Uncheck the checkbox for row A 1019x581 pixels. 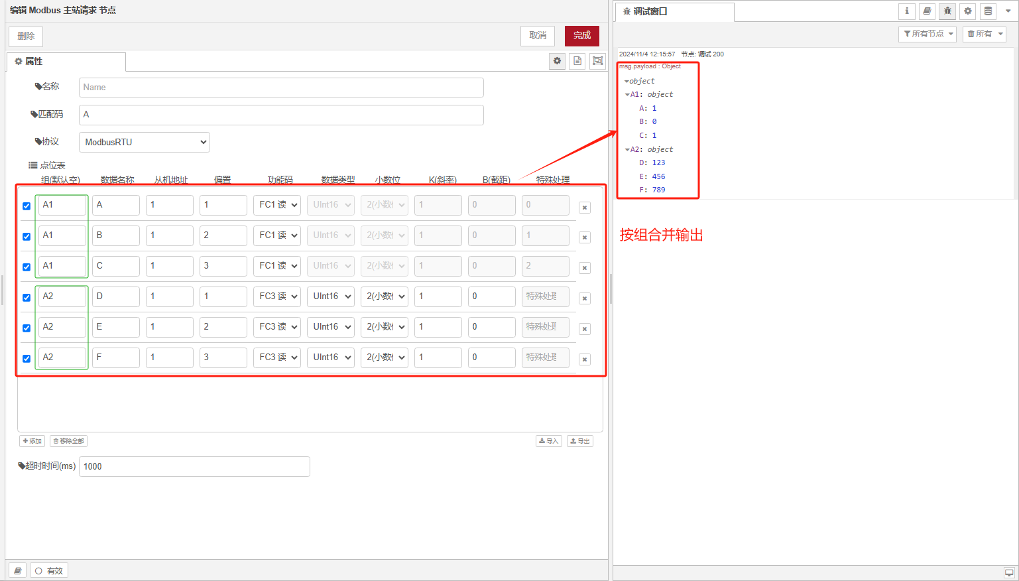tap(27, 206)
